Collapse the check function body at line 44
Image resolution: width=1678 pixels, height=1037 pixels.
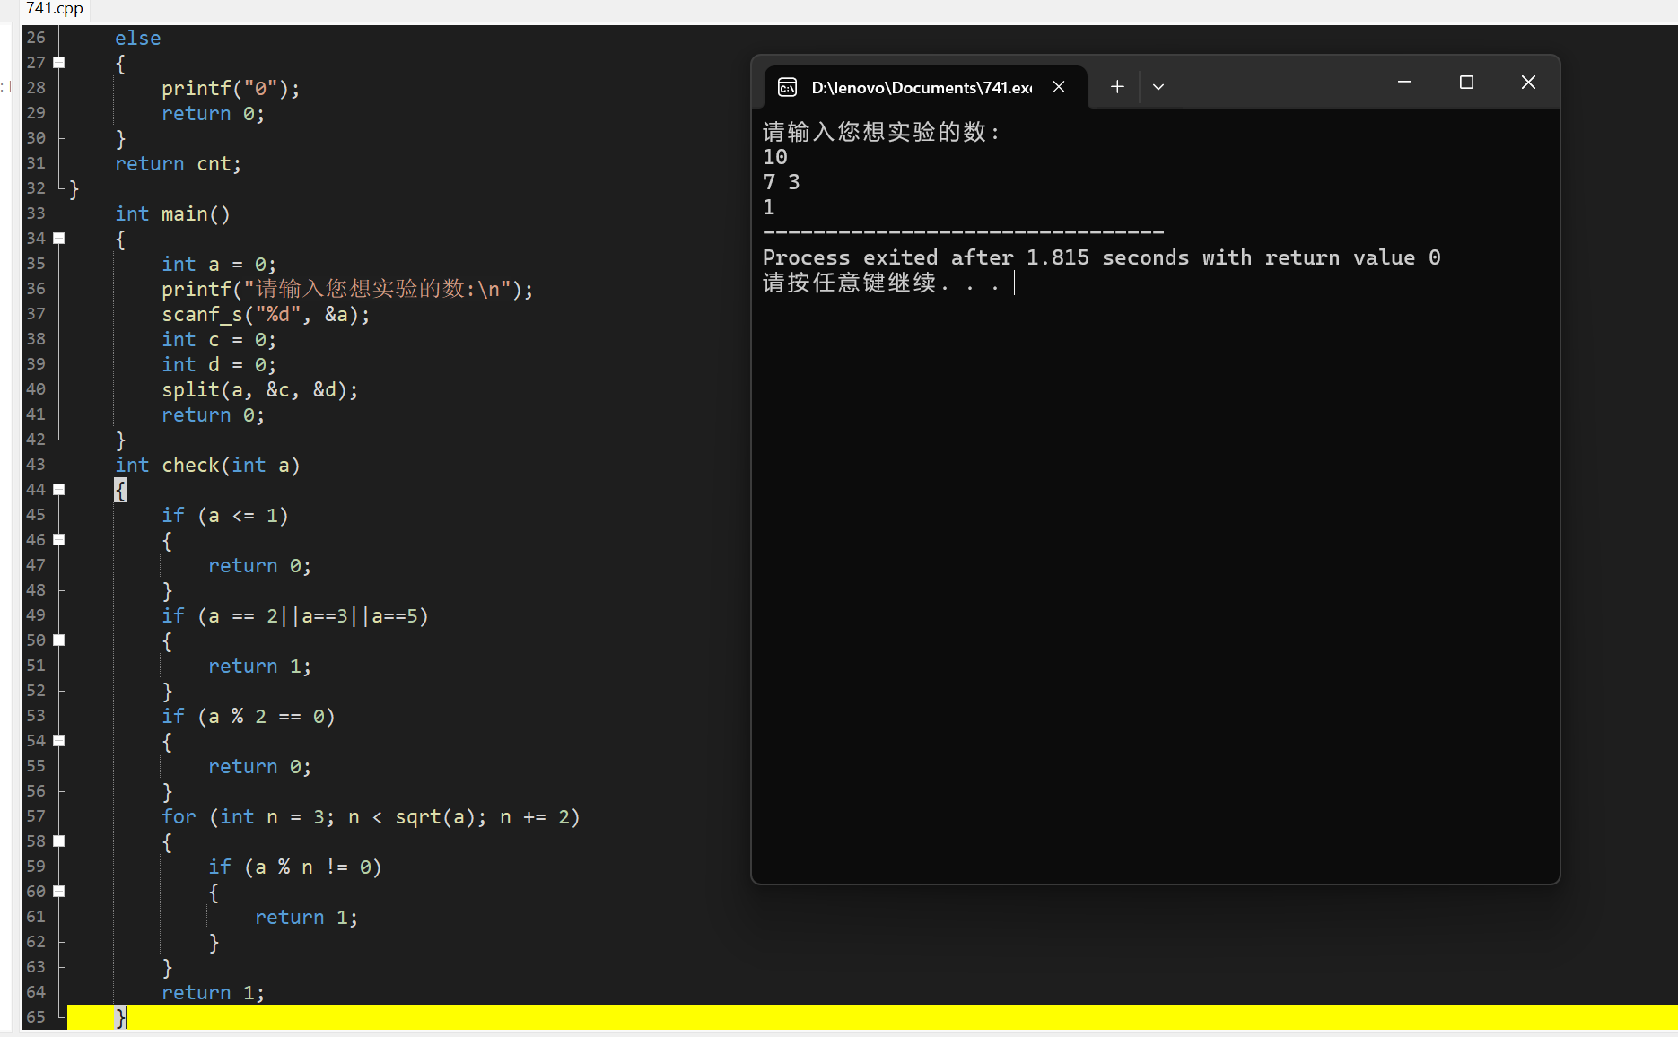point(59,490)
